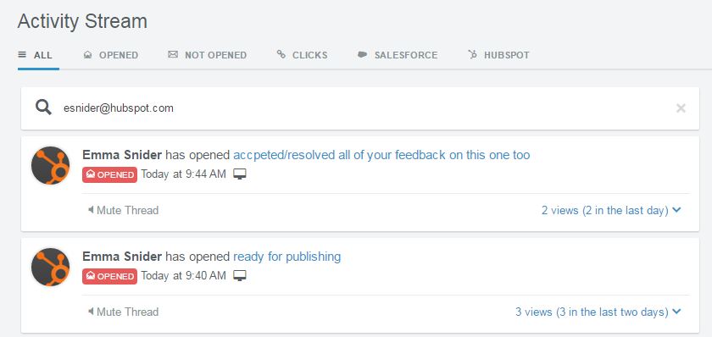Click the sprocket icon beside HUBSPOT
The image size is (712, 337).
pyautogui.click(x=473, y=54)
